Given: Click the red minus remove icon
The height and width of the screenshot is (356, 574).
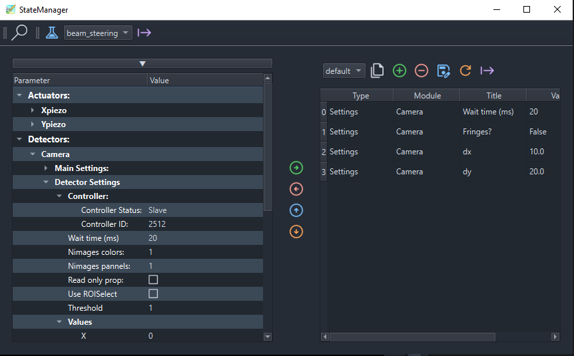Looking at the screenshot, I should pyautogui.click(x=422, y=71).
